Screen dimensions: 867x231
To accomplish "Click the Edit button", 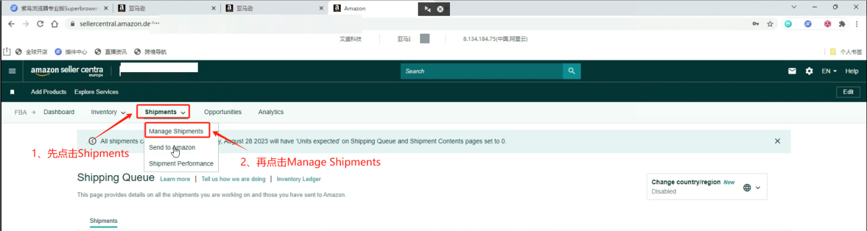I will [x=848, y=92].
